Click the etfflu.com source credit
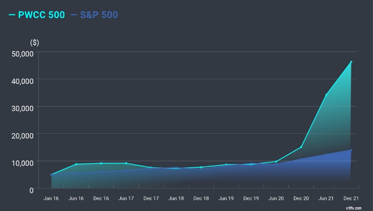The image size is (373, 211). 354,208
